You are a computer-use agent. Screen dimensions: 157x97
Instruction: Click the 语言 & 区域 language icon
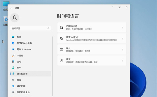(x=62, y=38)
